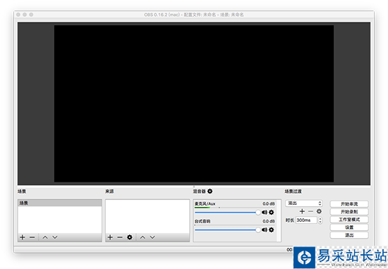Screen dimensions: 388x269
Task: Click the 0.0 dB value of 麦克风/Aux
Action: [269, 204]
